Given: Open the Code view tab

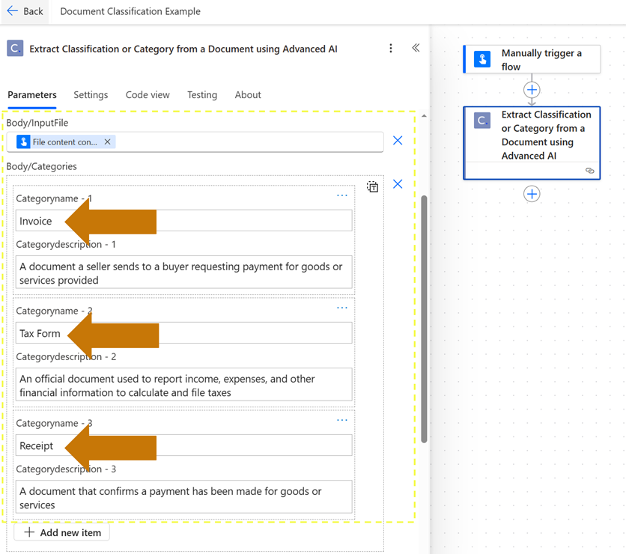Looking at the screenshot, I should (148, 95).
